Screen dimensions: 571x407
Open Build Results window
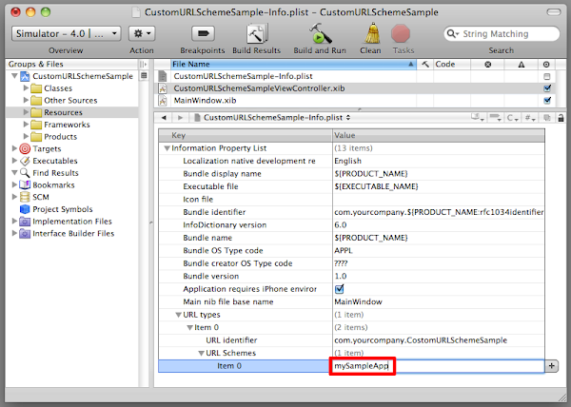tap(257, 34)
